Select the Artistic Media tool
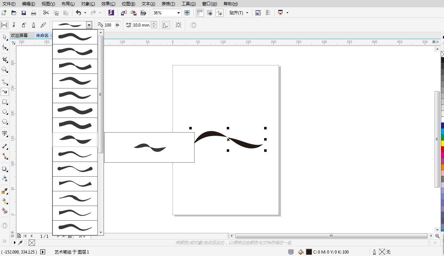This screenshot has width=444, height=256. coord(5,92)
